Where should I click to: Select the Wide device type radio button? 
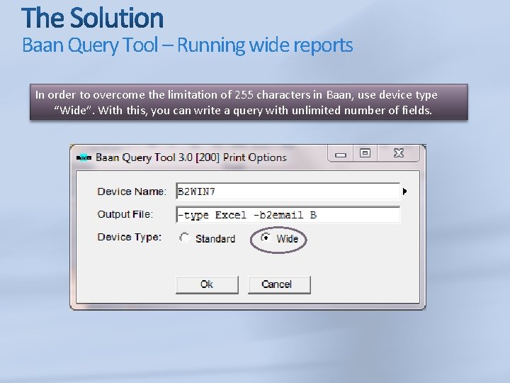click(x=266, y=238)
